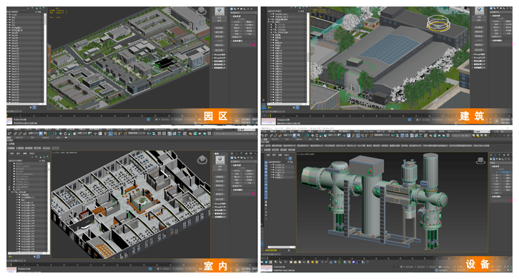Click the vertical scrollbar of the building scene explorer
This screenshot has height=279, width=519.
click(x=308, y=57)
